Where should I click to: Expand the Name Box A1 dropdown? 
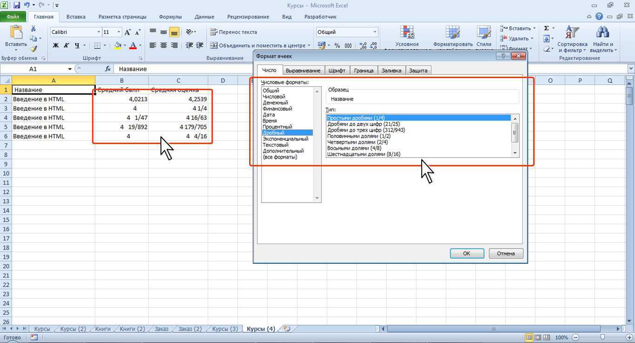pos(70,69)
